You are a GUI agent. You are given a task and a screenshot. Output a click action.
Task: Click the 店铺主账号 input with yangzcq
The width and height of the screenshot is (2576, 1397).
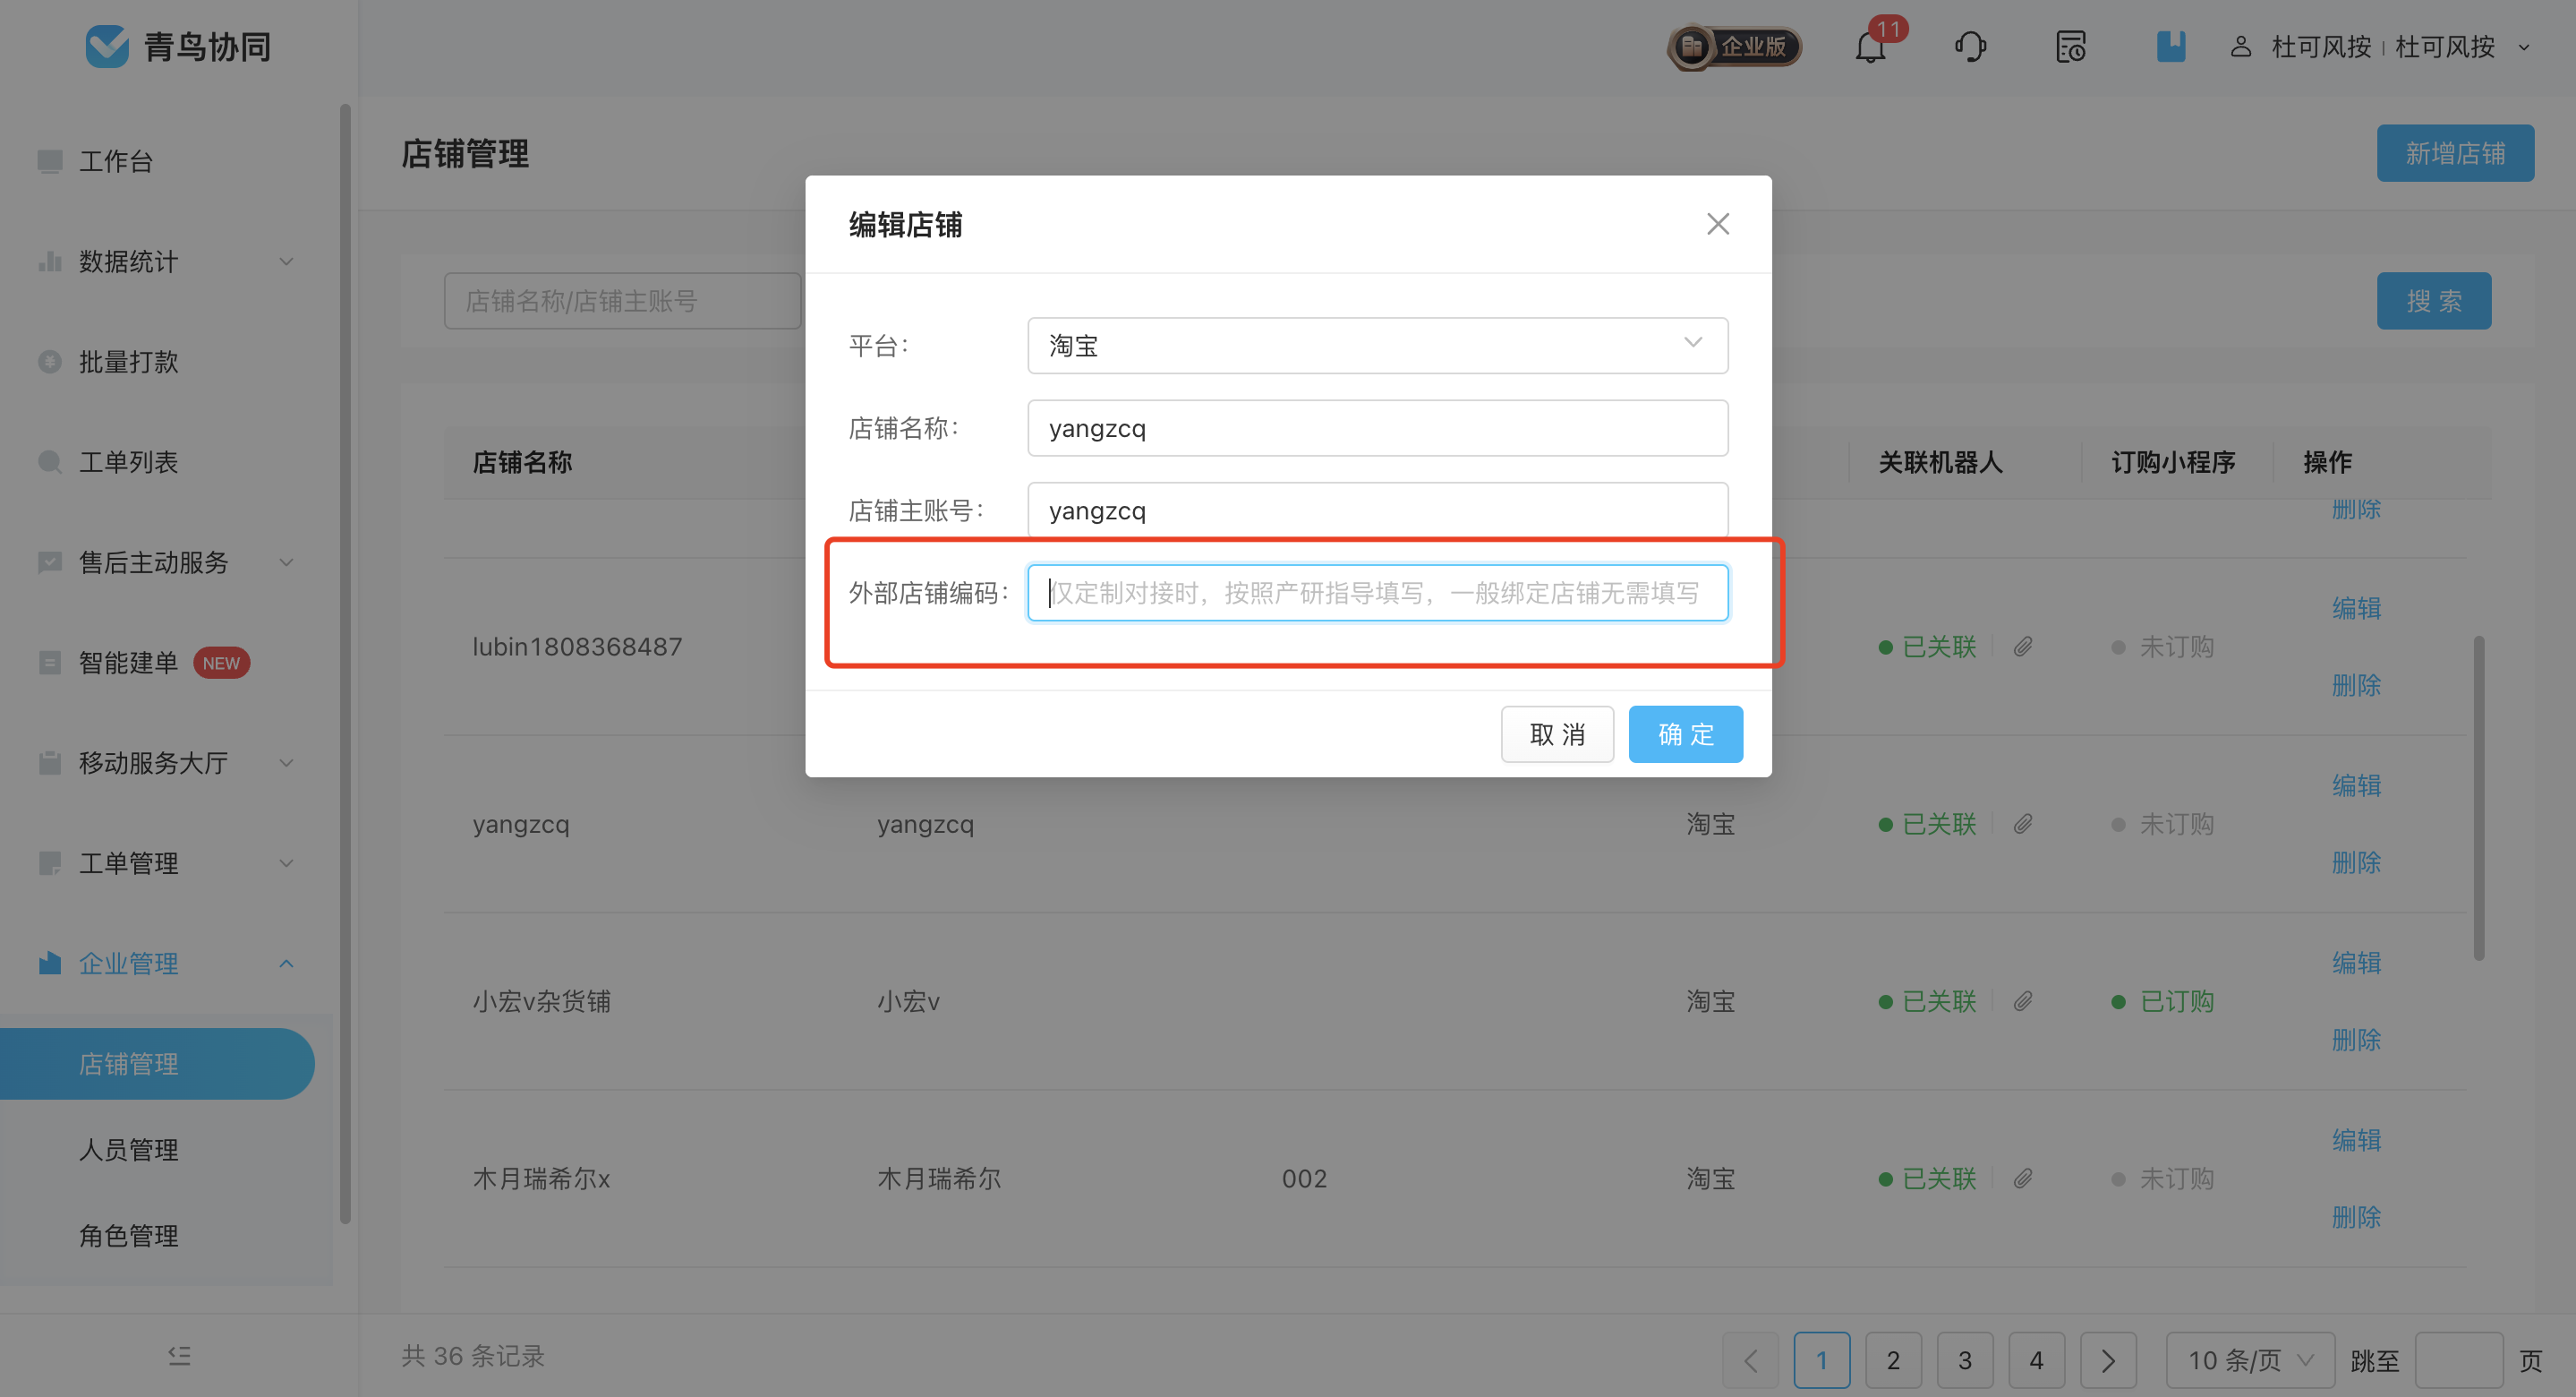click(x=1377, y=510)
